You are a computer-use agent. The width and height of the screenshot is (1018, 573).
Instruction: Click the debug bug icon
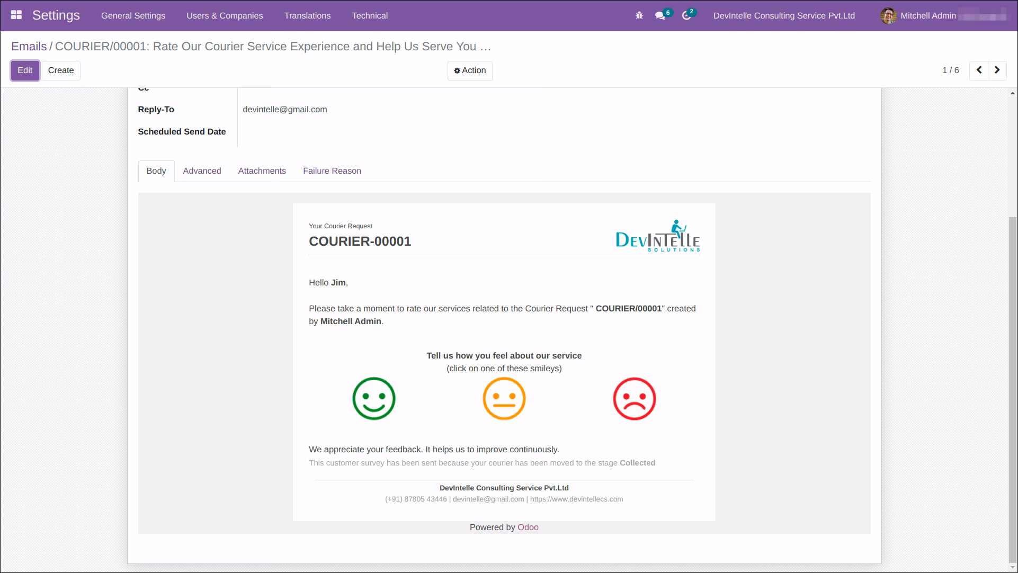click(639, 16)
